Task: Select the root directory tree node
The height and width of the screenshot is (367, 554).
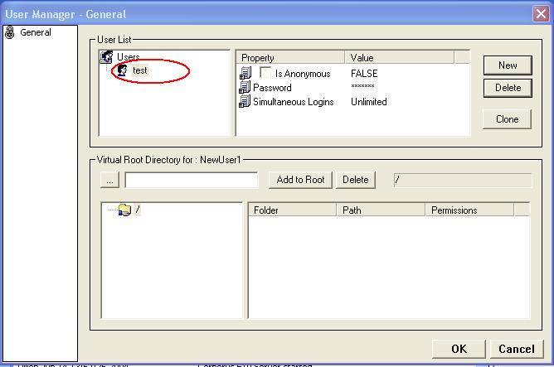Action: pyautogui.click(x=137, y=210)
